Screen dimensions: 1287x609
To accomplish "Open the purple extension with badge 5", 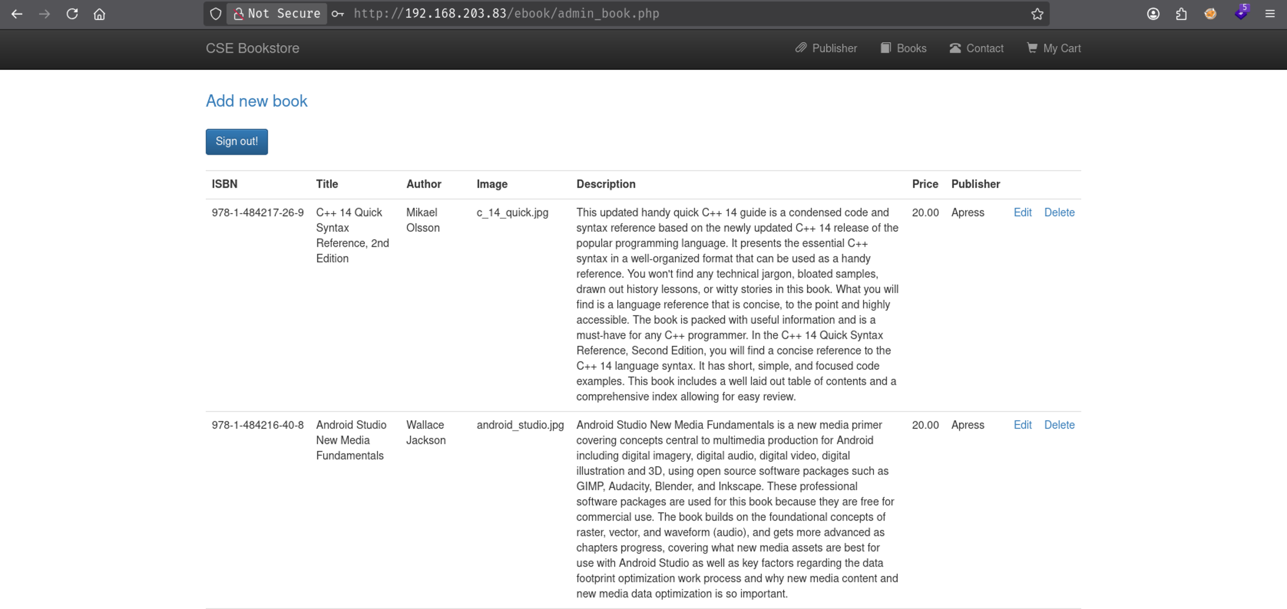I will pos(1241,13).
